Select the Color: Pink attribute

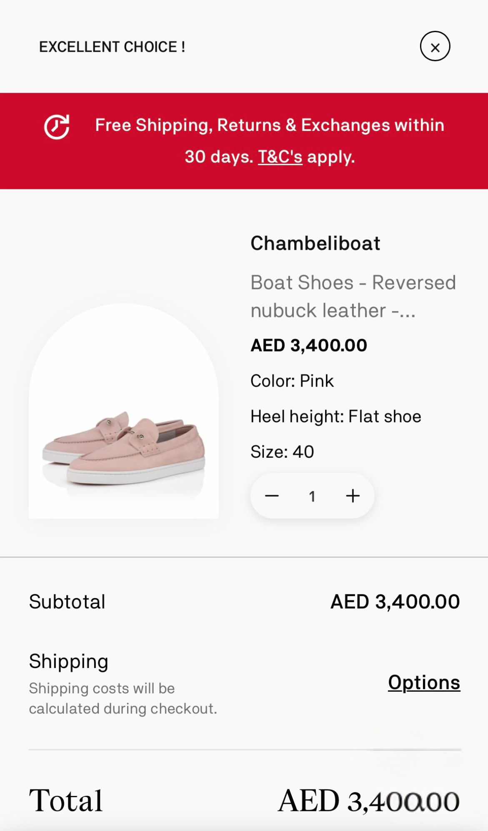pos(292,381)
